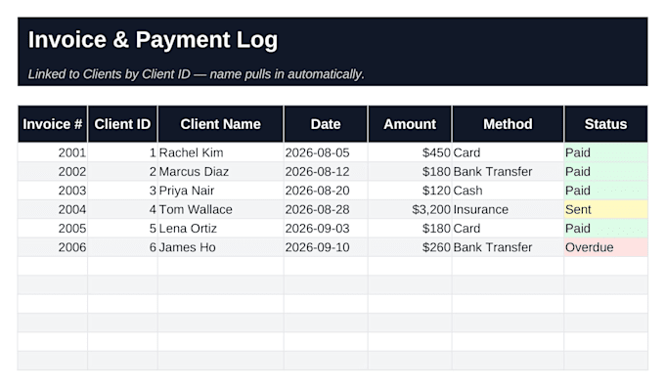Select the Status column header

point(605,124)
